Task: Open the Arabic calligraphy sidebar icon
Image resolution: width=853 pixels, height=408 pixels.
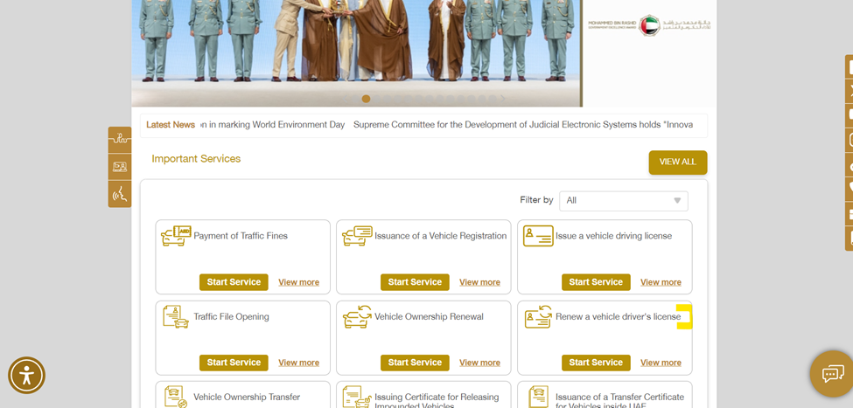Action: coord(120,140)
